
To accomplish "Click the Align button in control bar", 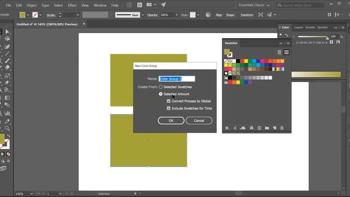I will click(219, 15).
